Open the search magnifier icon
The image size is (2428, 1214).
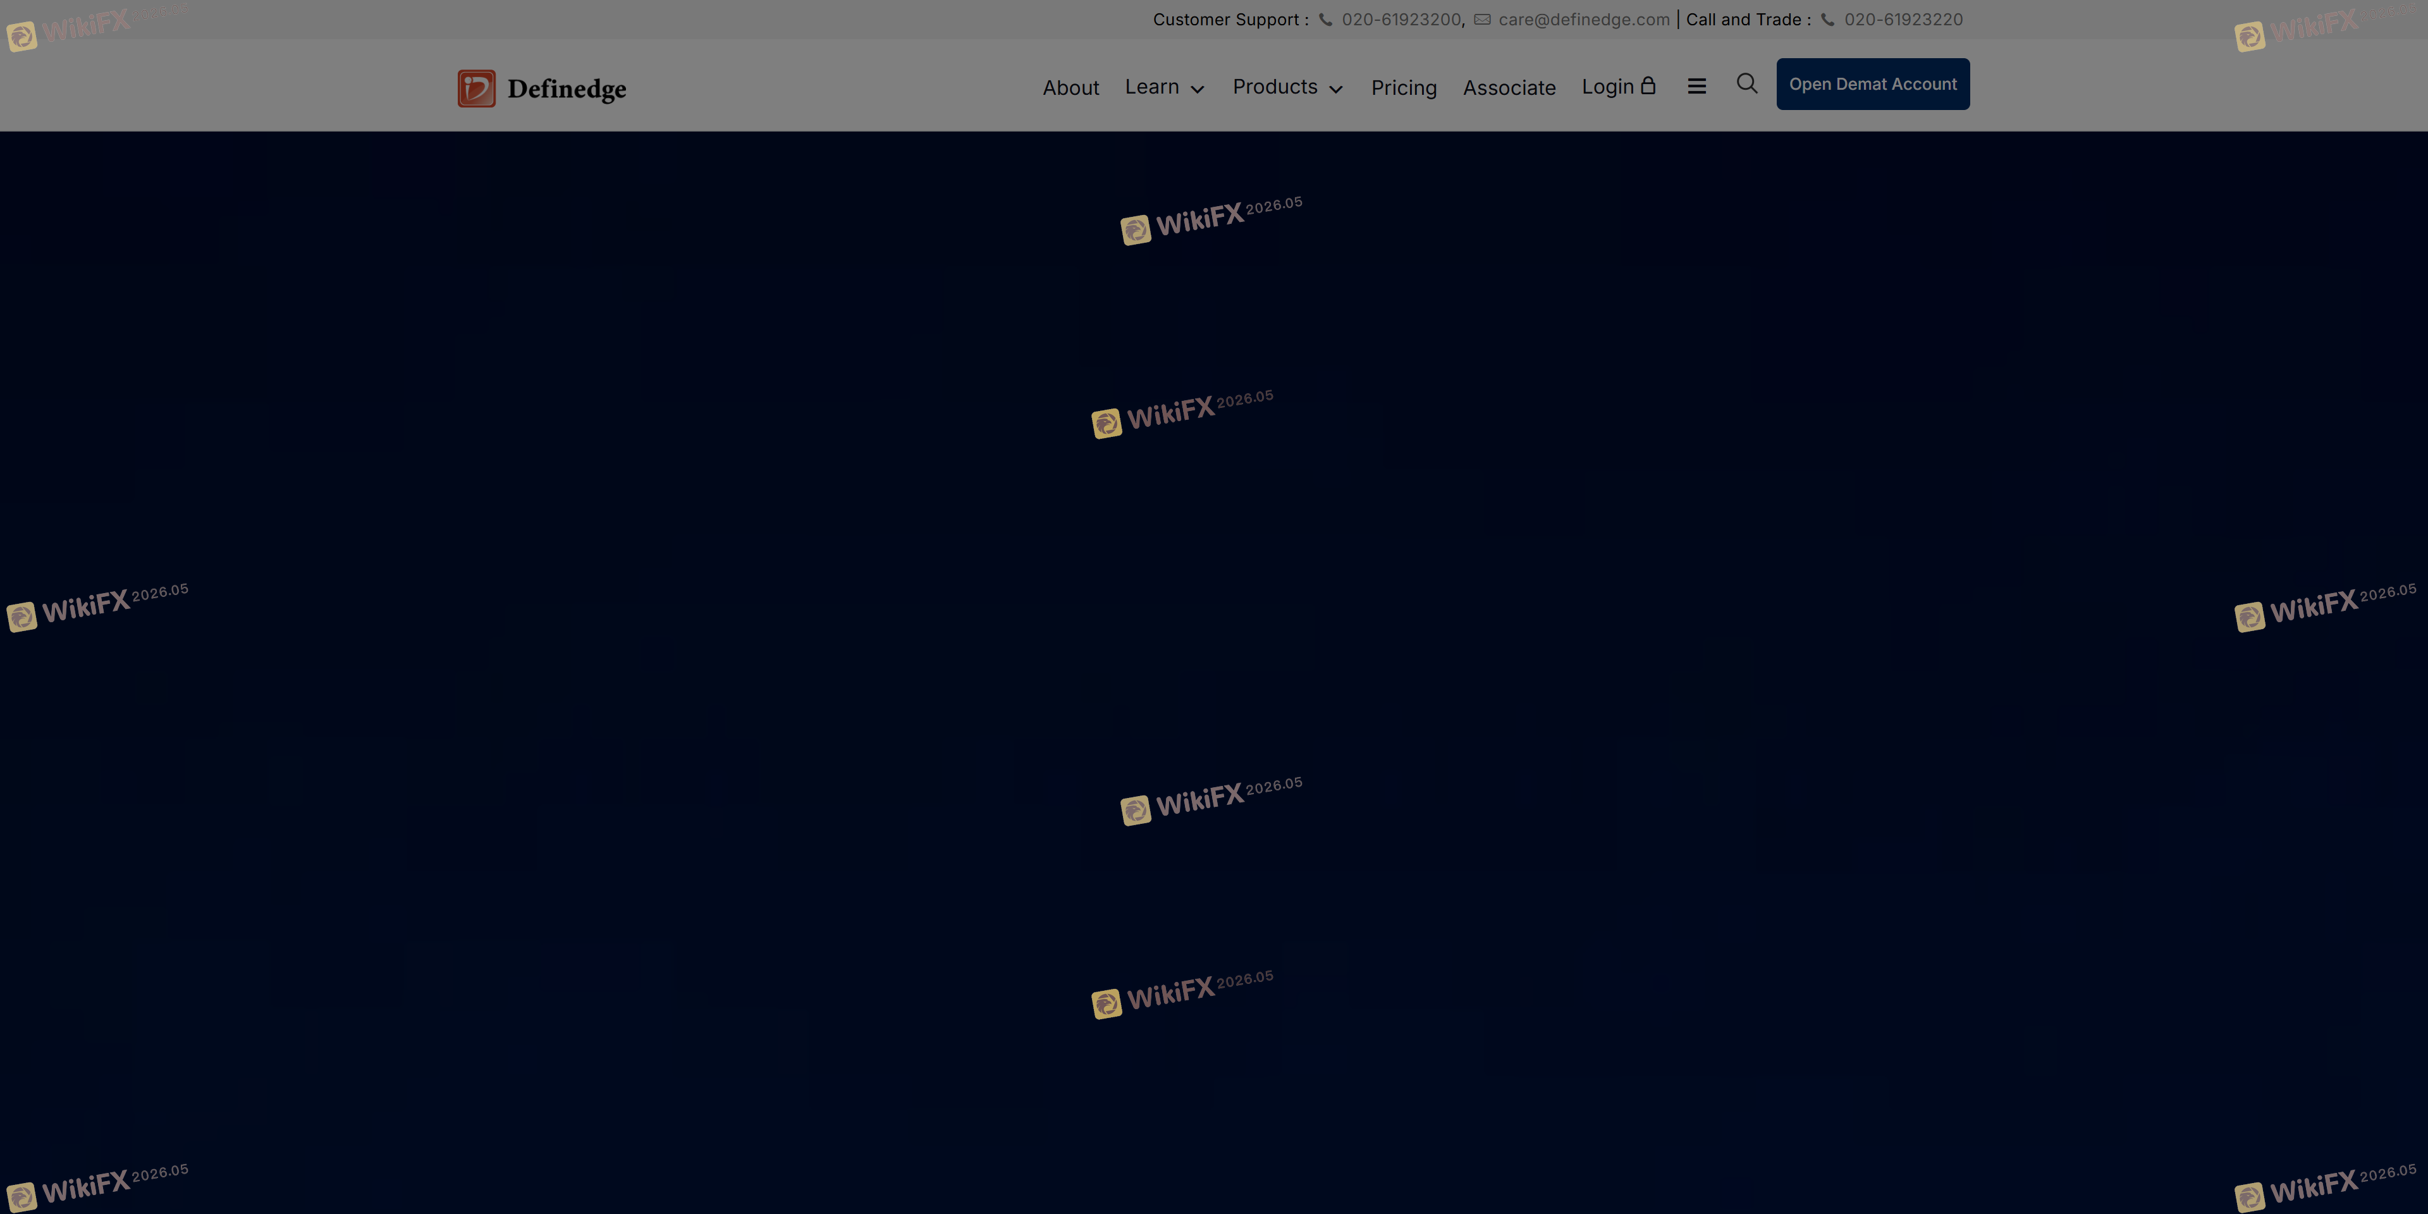click(1746, 84)
